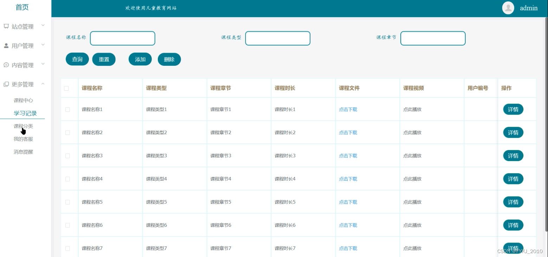Click 点击下载 link in 课程名称1 row
The width and height of the screenshot is (548, 257).
[x=348, y=109]
